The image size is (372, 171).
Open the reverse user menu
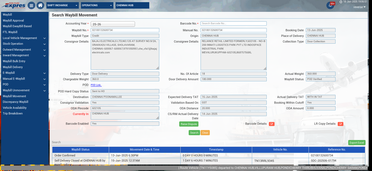tap(359, 7)
